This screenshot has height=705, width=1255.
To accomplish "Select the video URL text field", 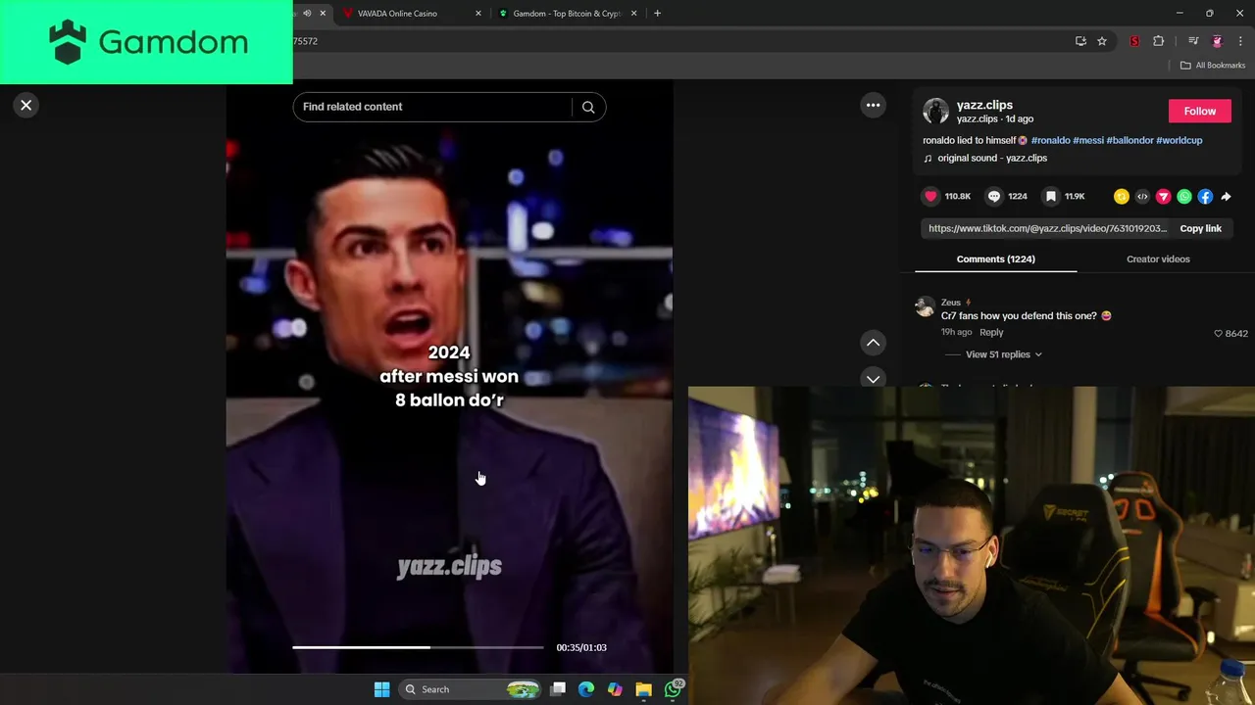I will (1047, 228).
